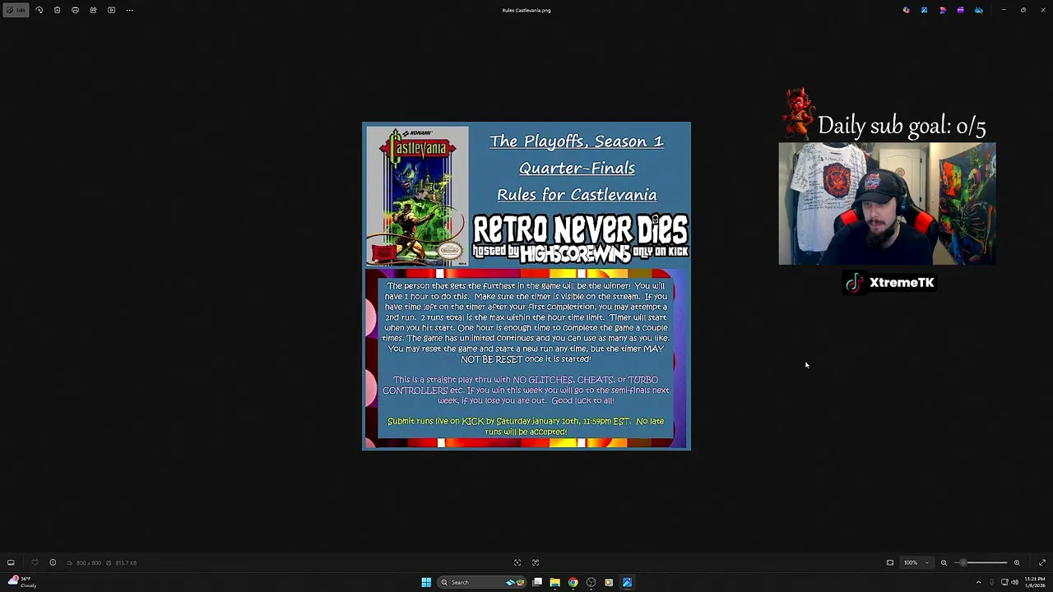Show file info with the info icon

(x=53, y=562)
